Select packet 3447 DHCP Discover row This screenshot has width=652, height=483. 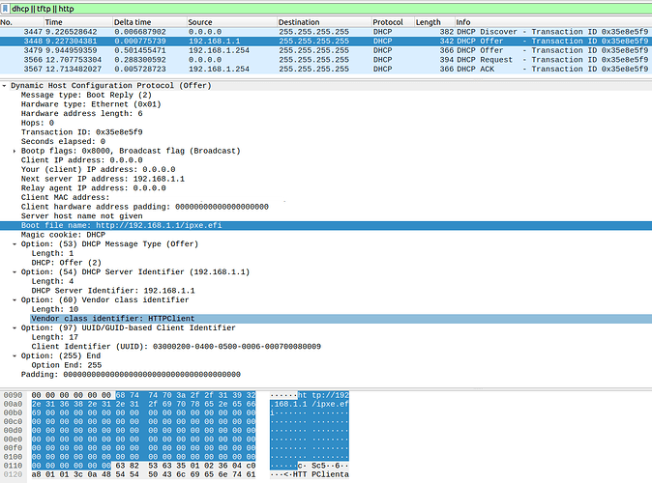click(326, 32)
